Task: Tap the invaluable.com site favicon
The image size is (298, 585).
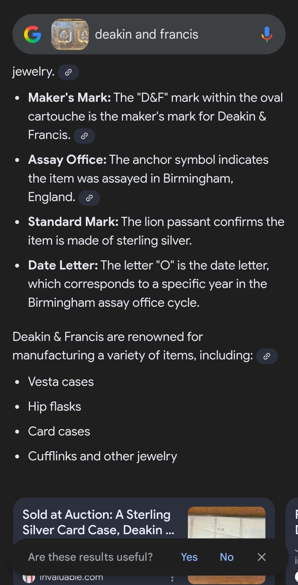Action: (x=29, y=578)
